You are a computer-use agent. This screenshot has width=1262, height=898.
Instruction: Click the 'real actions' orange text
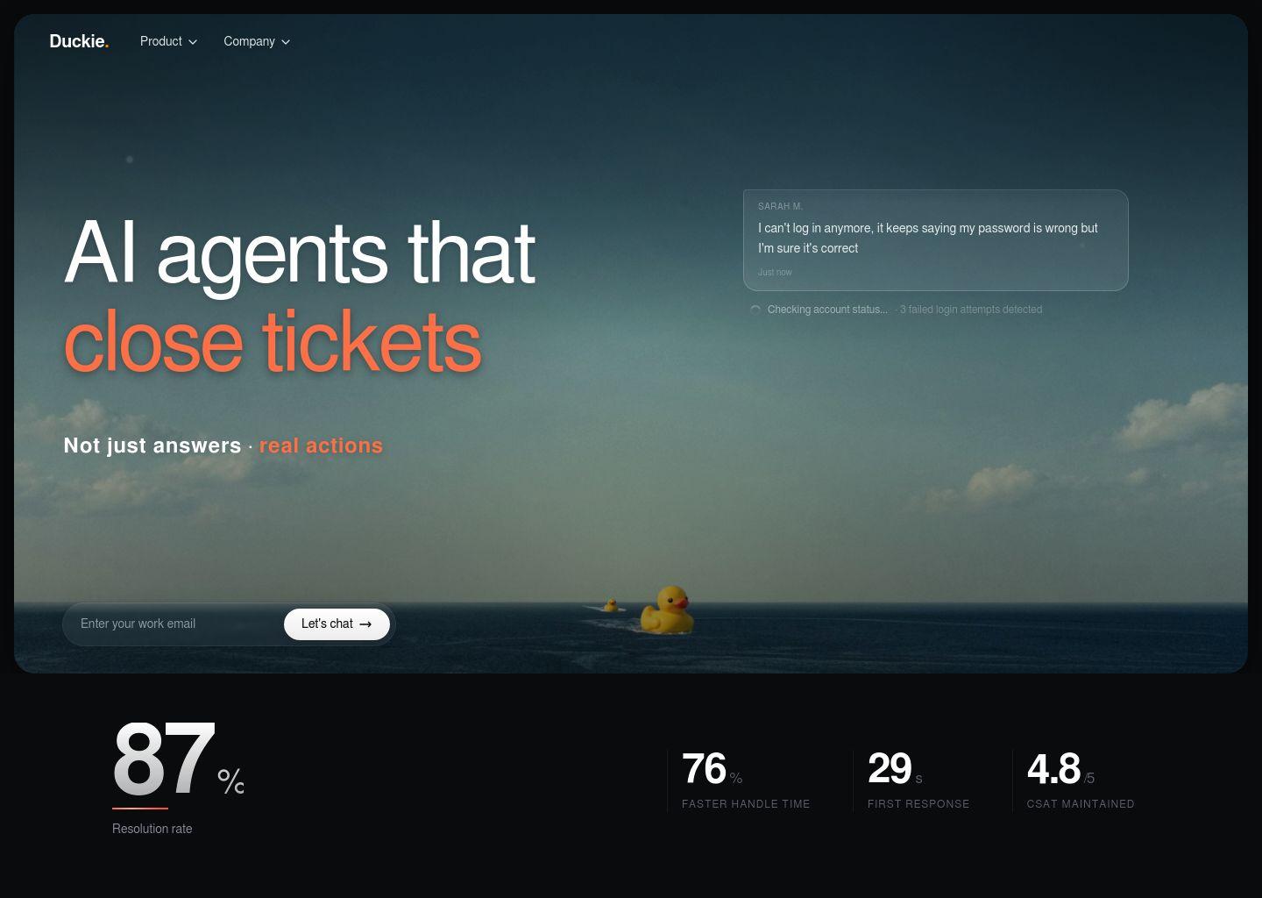pyautogui.click(x=321, y=445)
